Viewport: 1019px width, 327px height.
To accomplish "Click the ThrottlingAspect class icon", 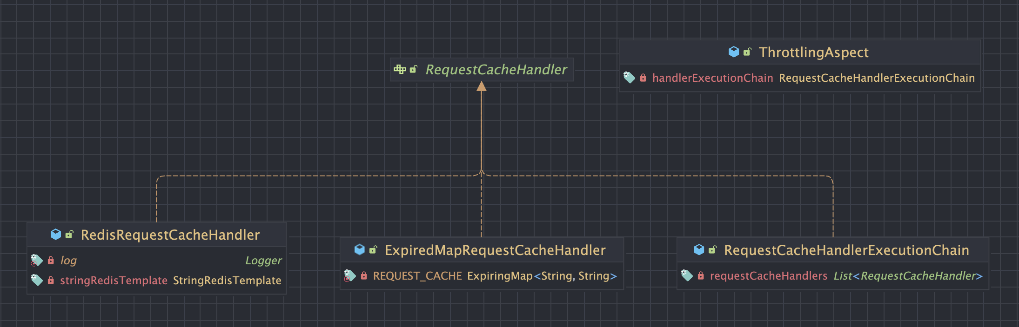I will point(734,52).
